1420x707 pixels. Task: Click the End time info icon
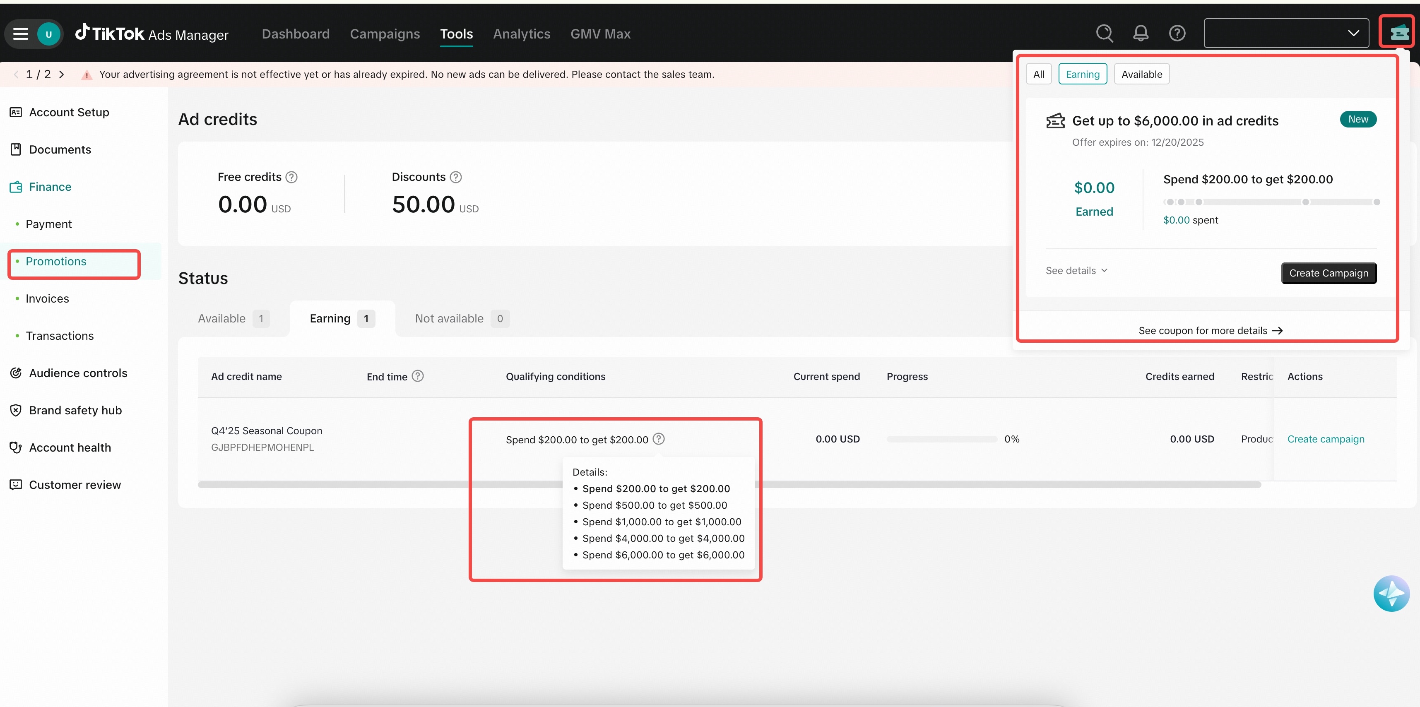pos(418,376)
